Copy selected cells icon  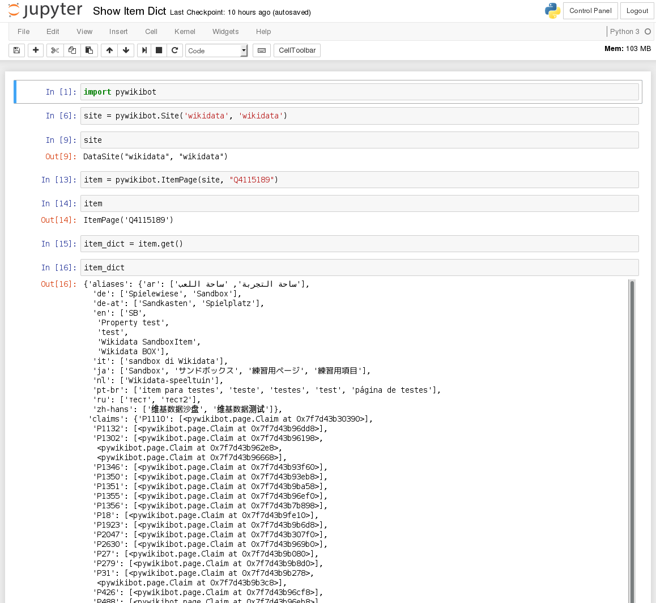point(72,50)
